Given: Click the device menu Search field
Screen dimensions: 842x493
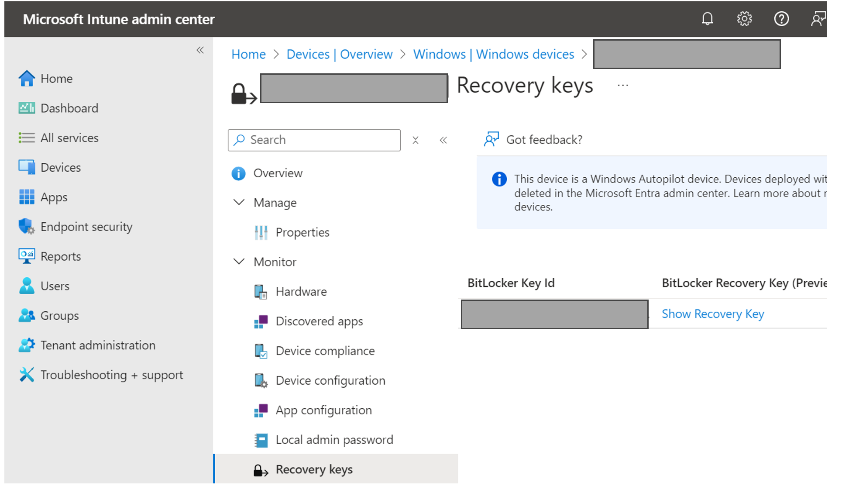Looking at the screenshot, I should pyautogui.click(x=314, y=140).
